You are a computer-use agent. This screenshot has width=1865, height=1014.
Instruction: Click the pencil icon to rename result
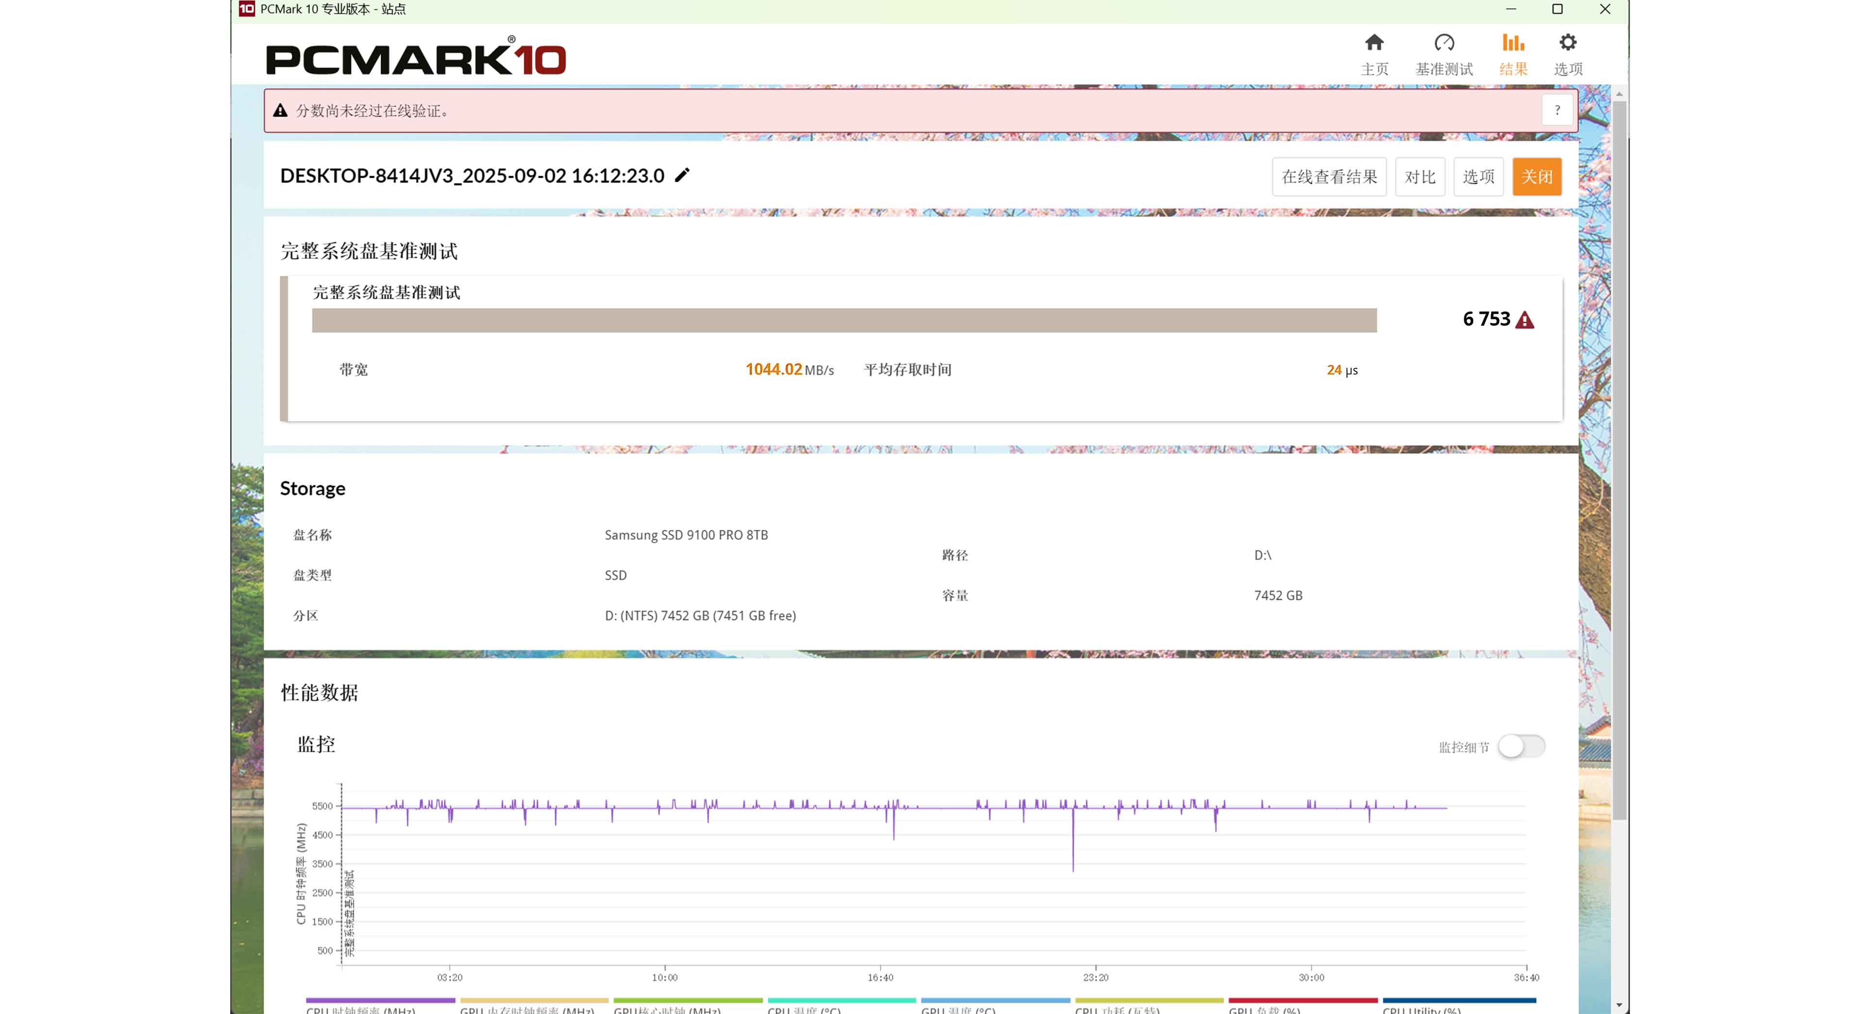(x=682, y=175)
